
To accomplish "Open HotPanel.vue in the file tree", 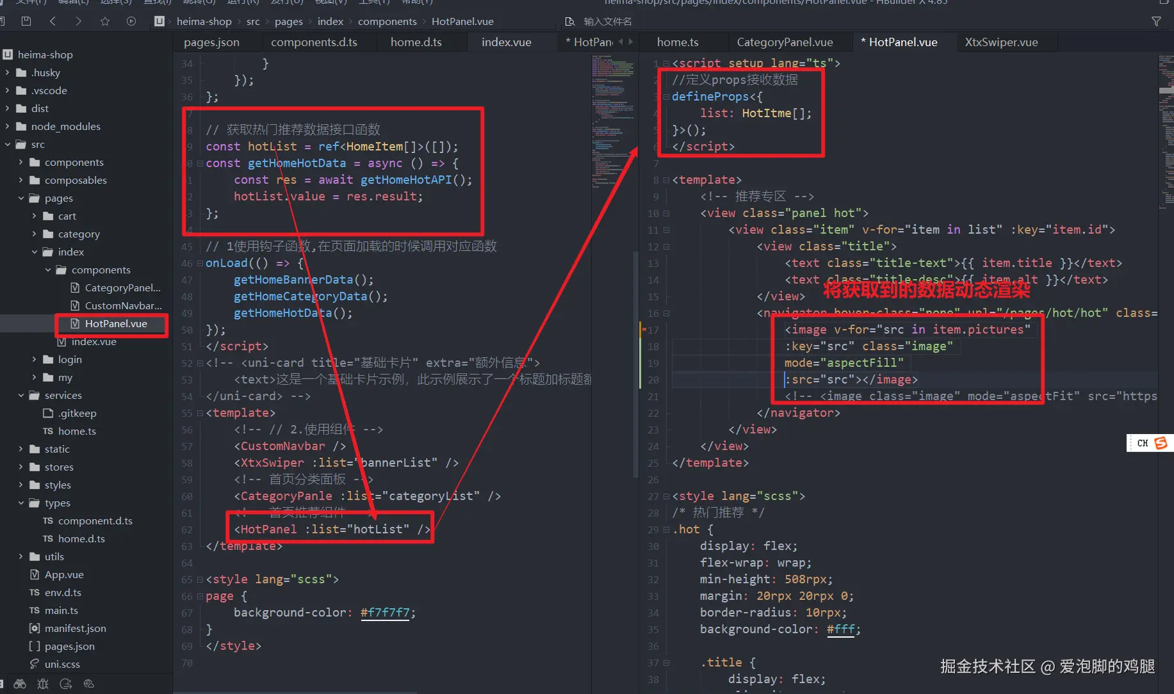I will click(x=116, y=323).
